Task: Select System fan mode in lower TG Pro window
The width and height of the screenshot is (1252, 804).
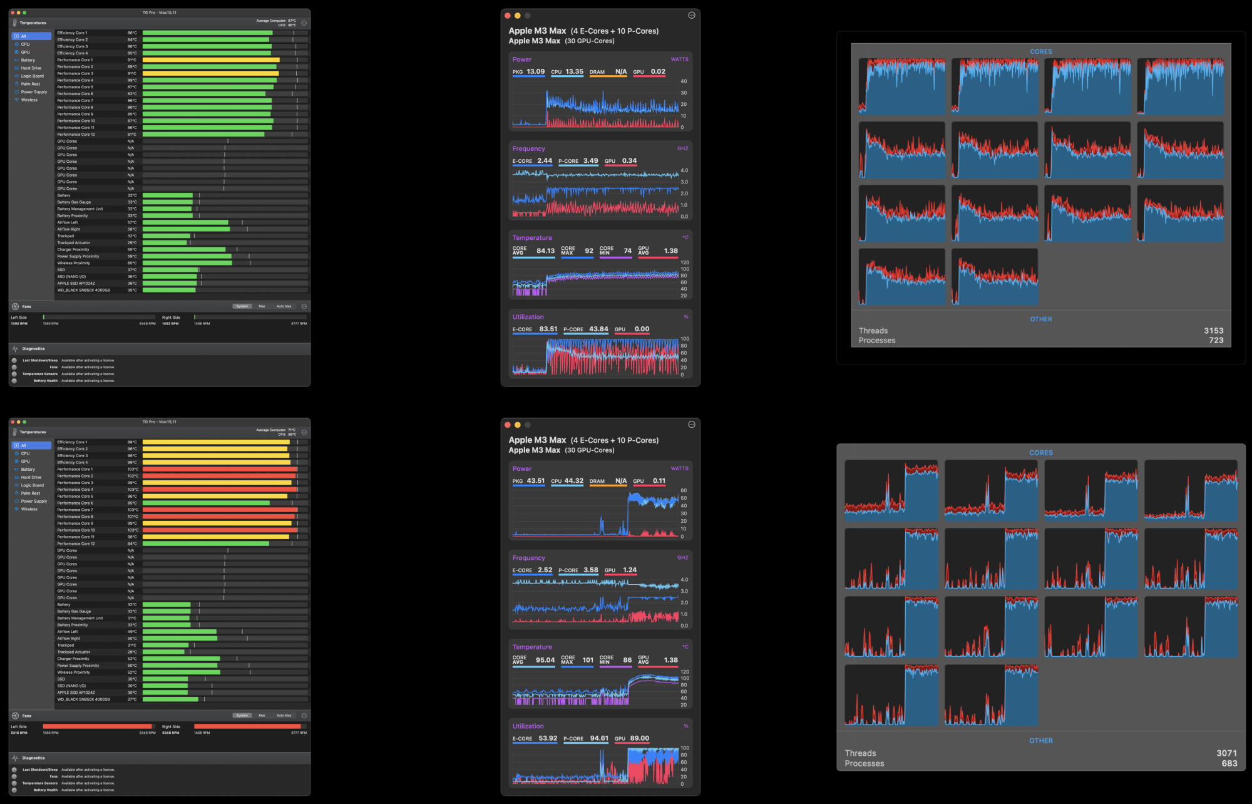Action: [x=242, y=715]
